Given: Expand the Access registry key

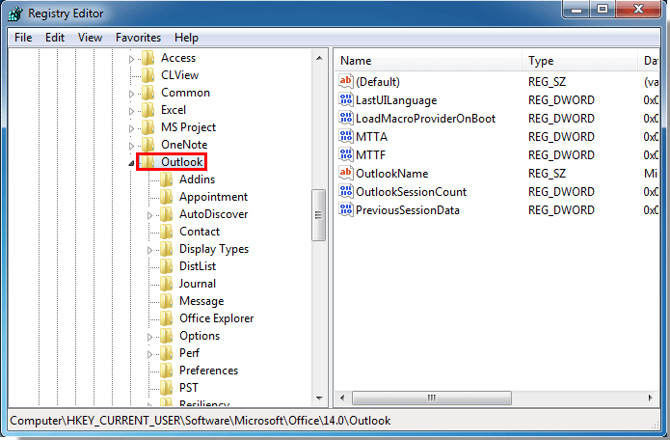Looking at the screenshot, I should click(132, 59).
